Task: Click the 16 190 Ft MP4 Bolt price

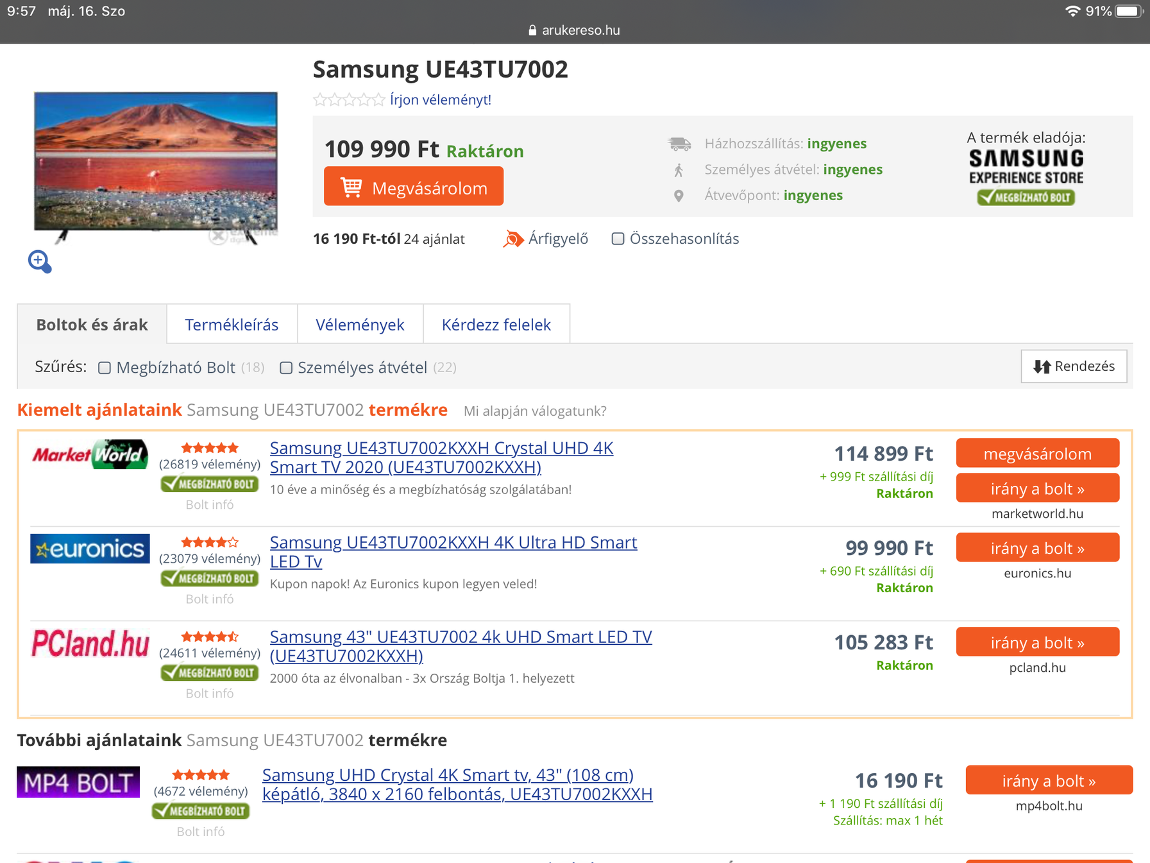Action: coord(899,780)
